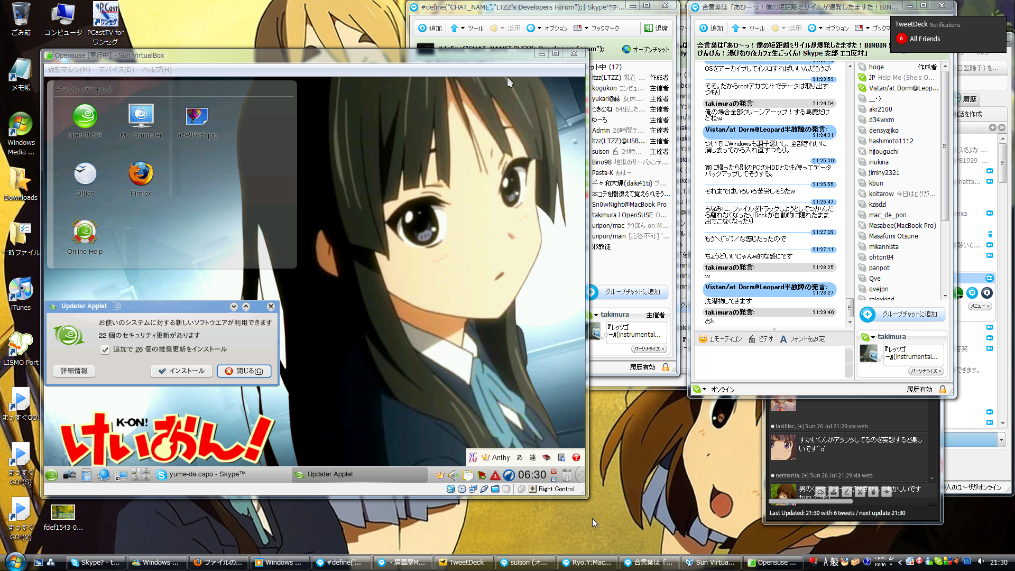1015x571 pixels.
Task: Click the VirtualBox hard disk status icon
Action: 450,489
